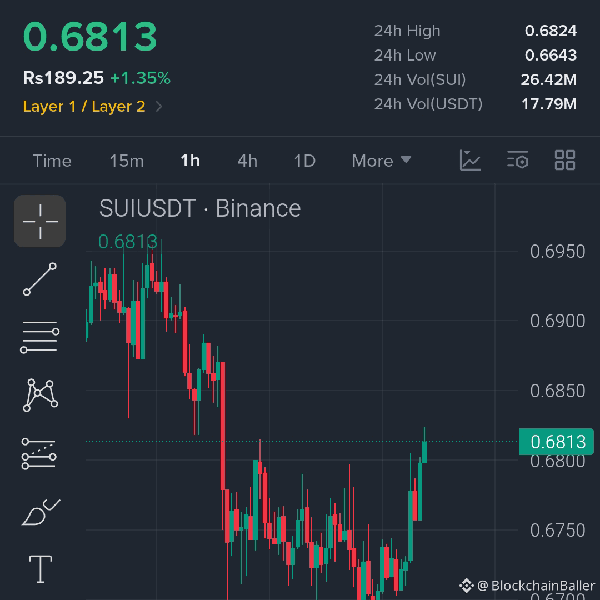Screen dimensions: 600x600
Task: Open chart settings list icon
Action: tap(517, 160)
